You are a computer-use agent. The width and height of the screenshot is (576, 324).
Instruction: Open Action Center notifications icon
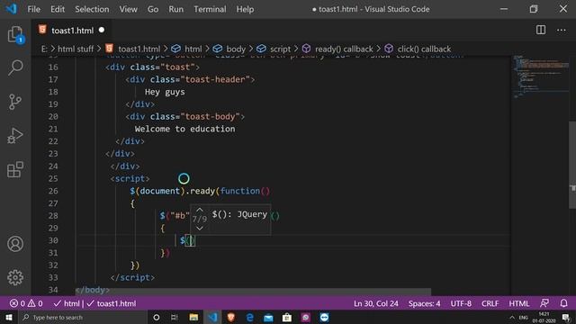point(566,318)
